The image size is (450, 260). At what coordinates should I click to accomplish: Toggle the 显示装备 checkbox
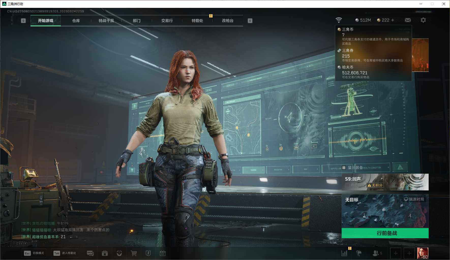tap(344, 168)
